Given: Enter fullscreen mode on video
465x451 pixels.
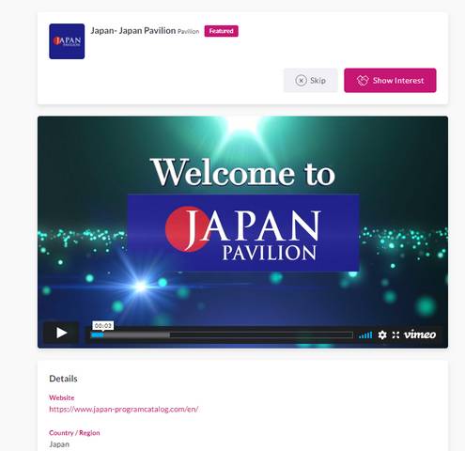Looking at the screenshot, I should pyautogui.click(x=395, y=334).
